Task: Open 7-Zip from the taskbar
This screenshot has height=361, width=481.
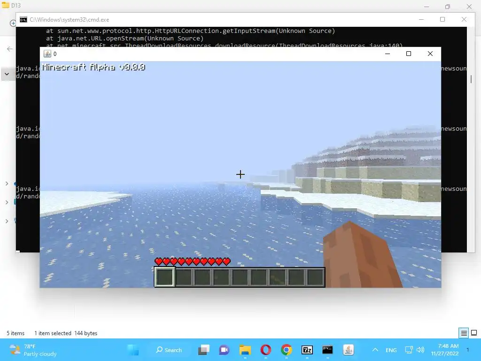Action: (307, 350)
